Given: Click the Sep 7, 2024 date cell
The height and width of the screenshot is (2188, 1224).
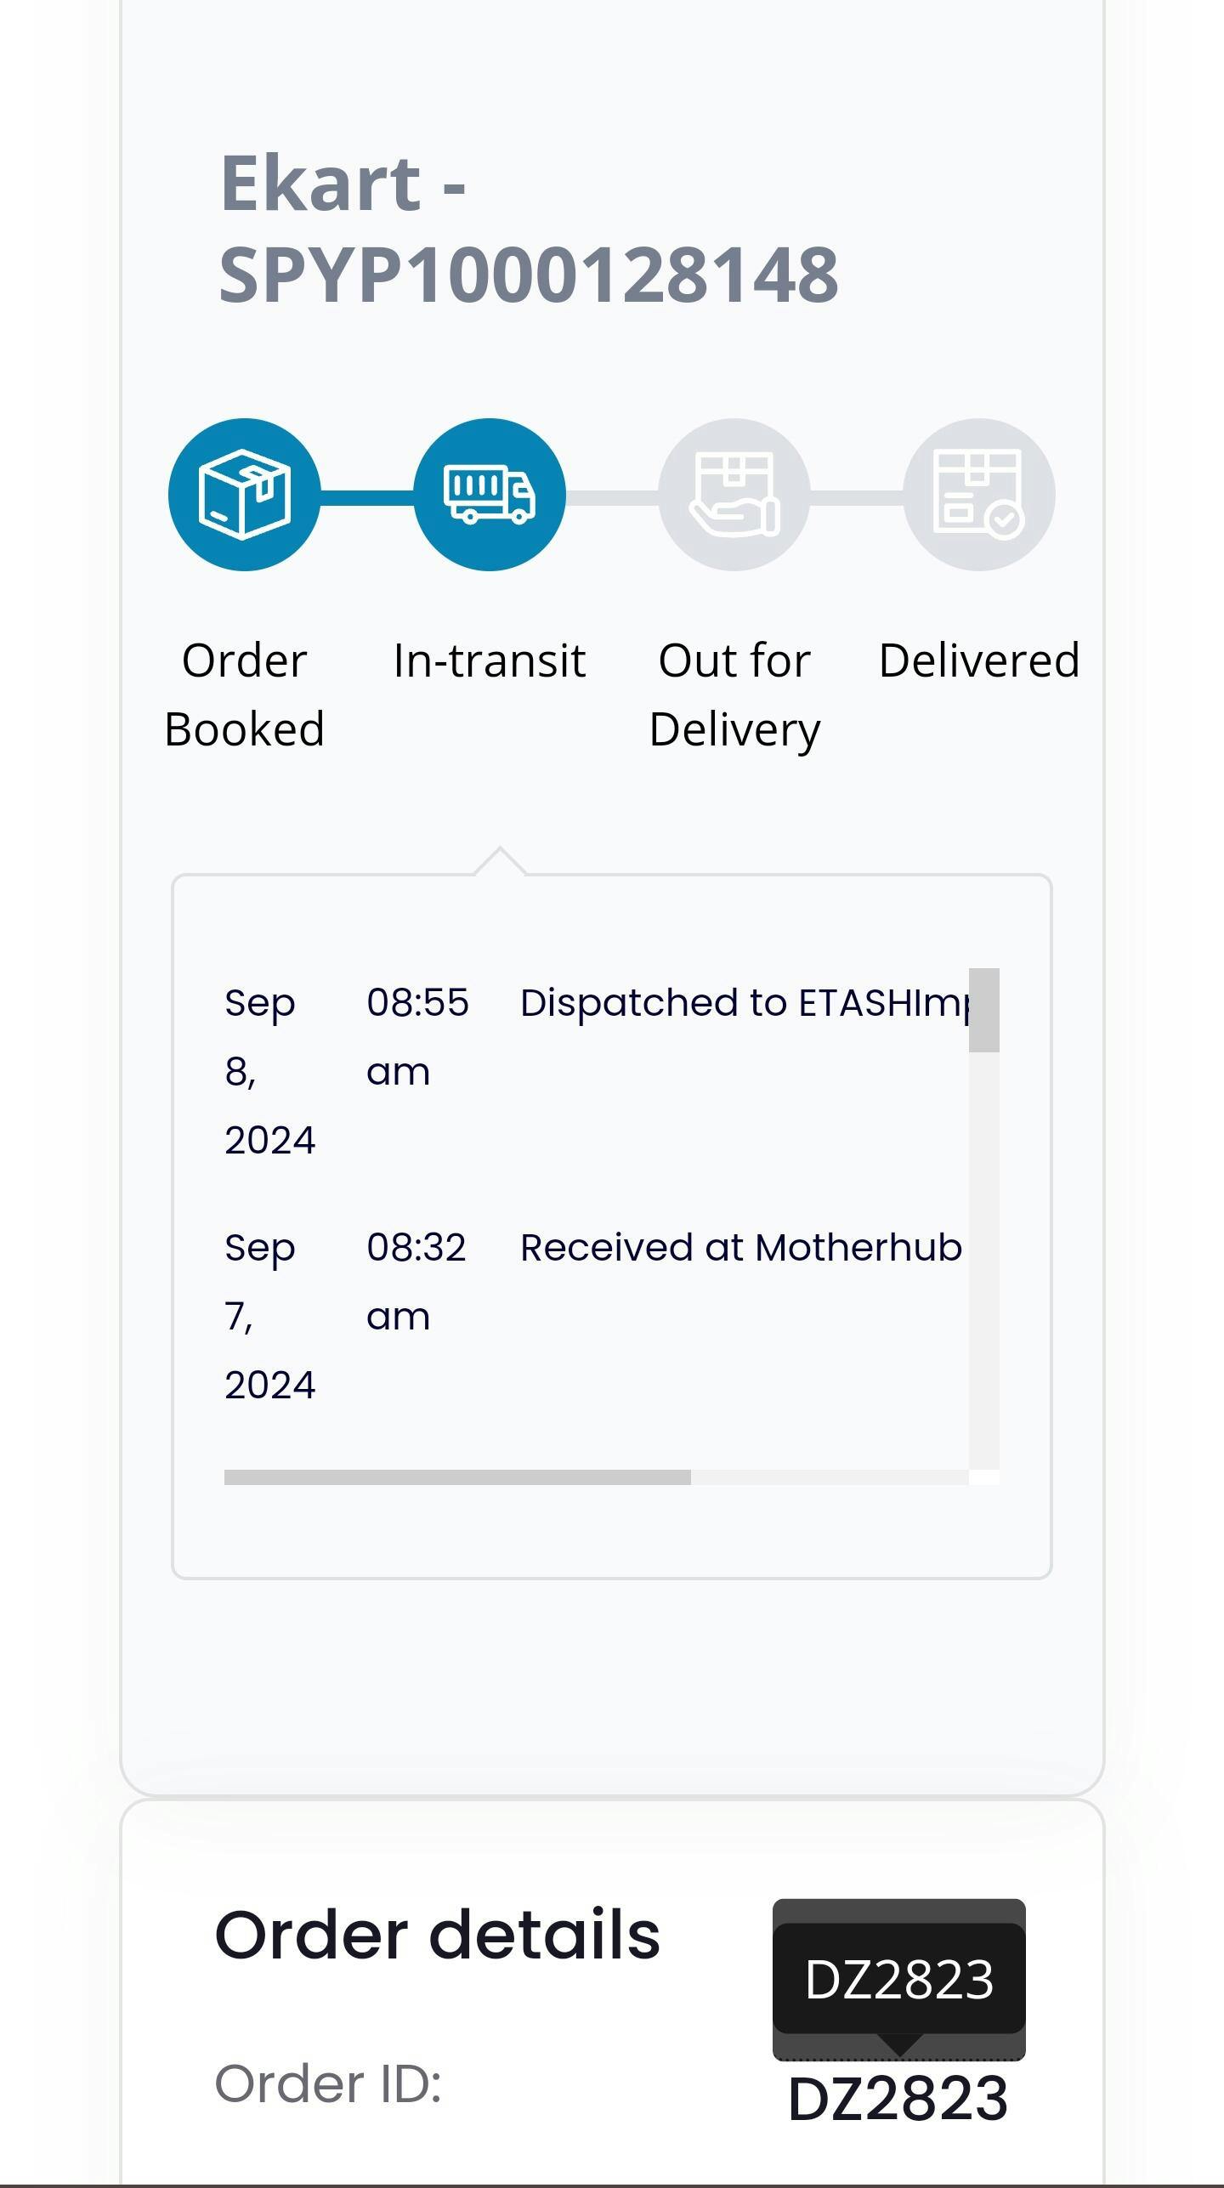Looking at the screenshot, I should pyautogui.click(x=269, y=1316).
